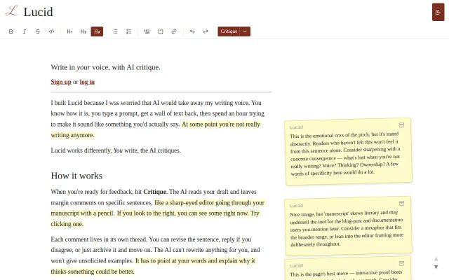449x280 pixels.
Task: Click highlighted 'At some point you're not really' sentence
Action: (x=221, y=125)
